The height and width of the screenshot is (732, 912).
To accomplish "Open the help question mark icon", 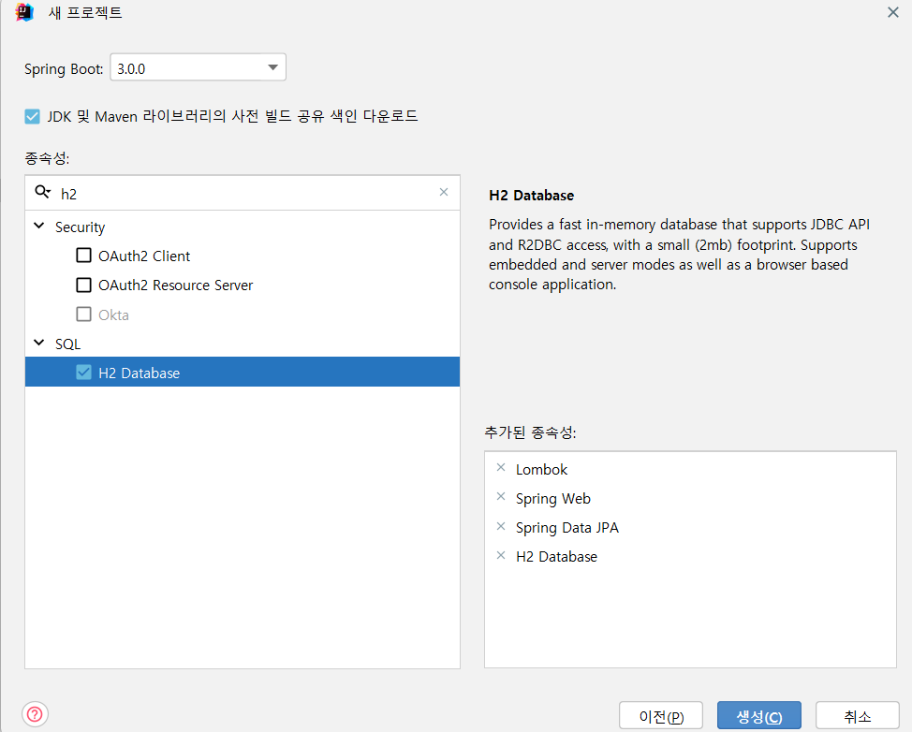I will (x=35, y=714).
